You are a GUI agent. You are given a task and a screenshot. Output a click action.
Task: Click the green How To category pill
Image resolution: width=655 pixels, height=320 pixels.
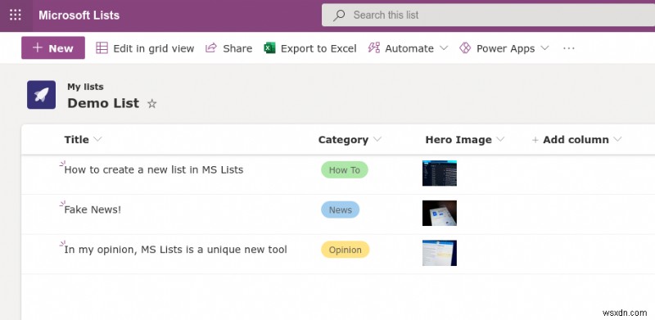click(x=344, y=170)
